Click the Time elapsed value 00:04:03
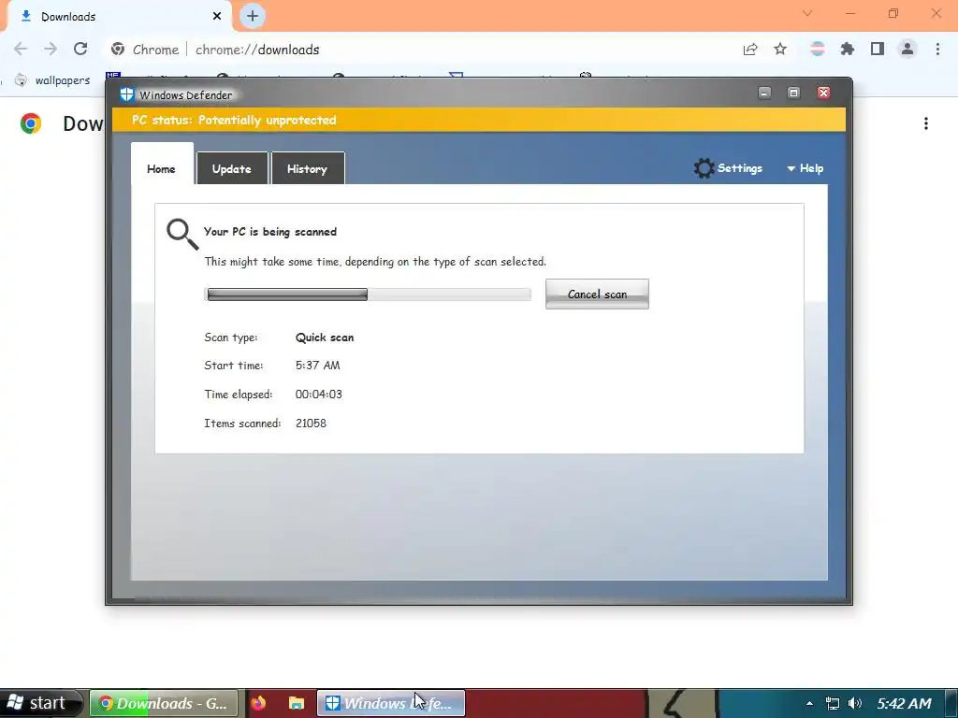This screenshot has height=718, width=958. click(x=318, y=395)
